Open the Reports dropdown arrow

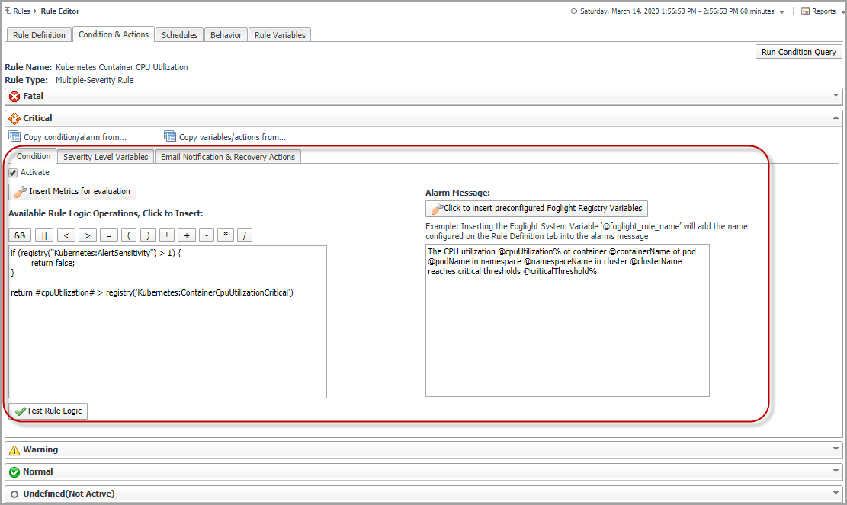click(842, 12)
